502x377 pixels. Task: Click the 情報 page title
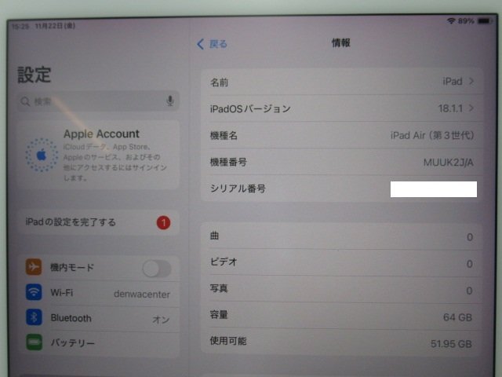341,42
